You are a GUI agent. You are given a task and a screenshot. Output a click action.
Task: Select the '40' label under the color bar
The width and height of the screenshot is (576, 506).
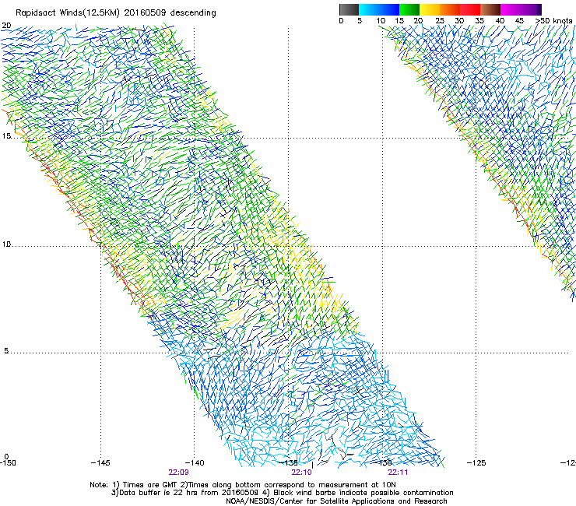pos(500,21)
